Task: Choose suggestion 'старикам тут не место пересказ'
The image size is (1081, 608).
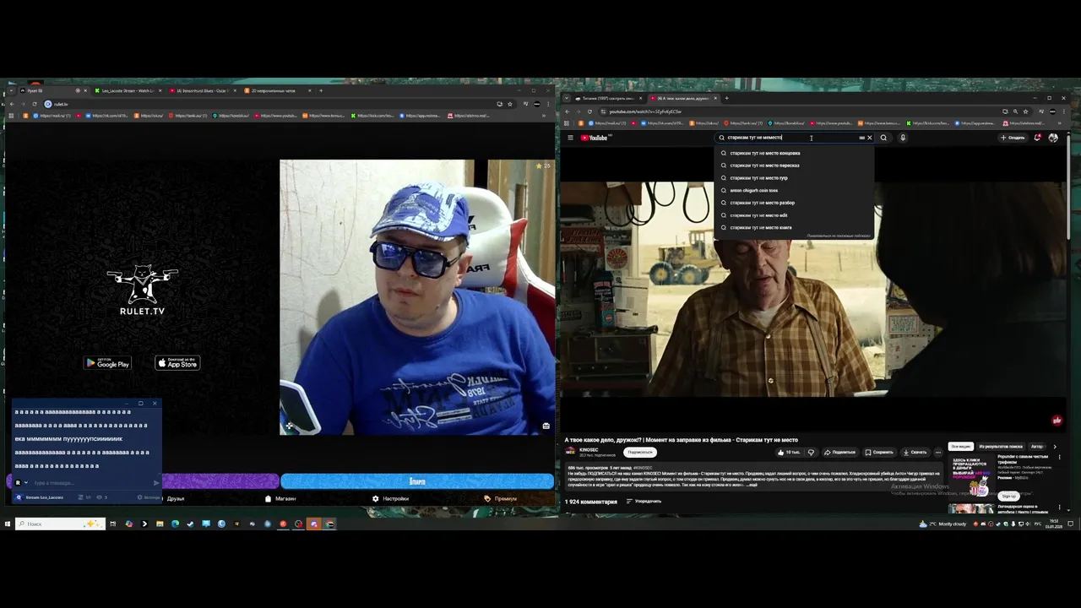Action: 794,166
